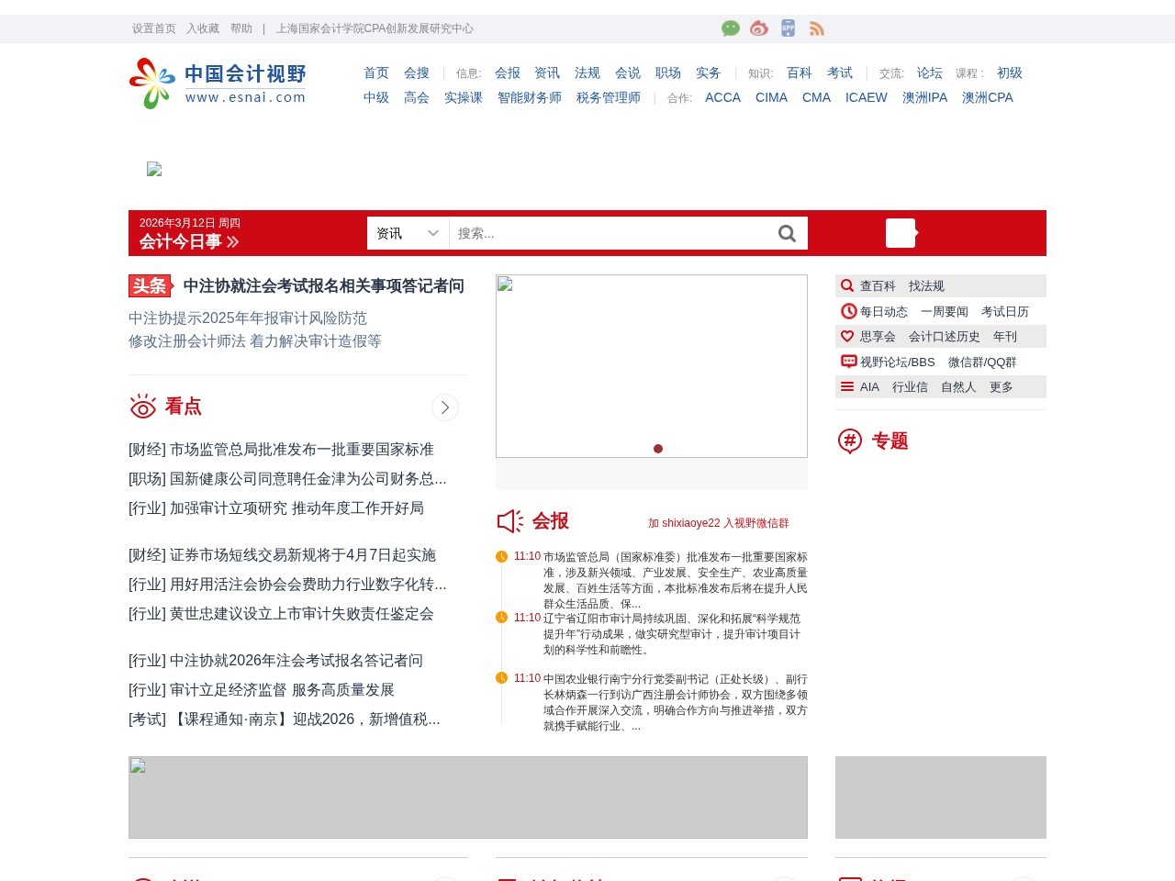The width and height of the screenshot is (1175, 881).
Task: Expand 看点 list via right arrow
Action: pos(445,407)
